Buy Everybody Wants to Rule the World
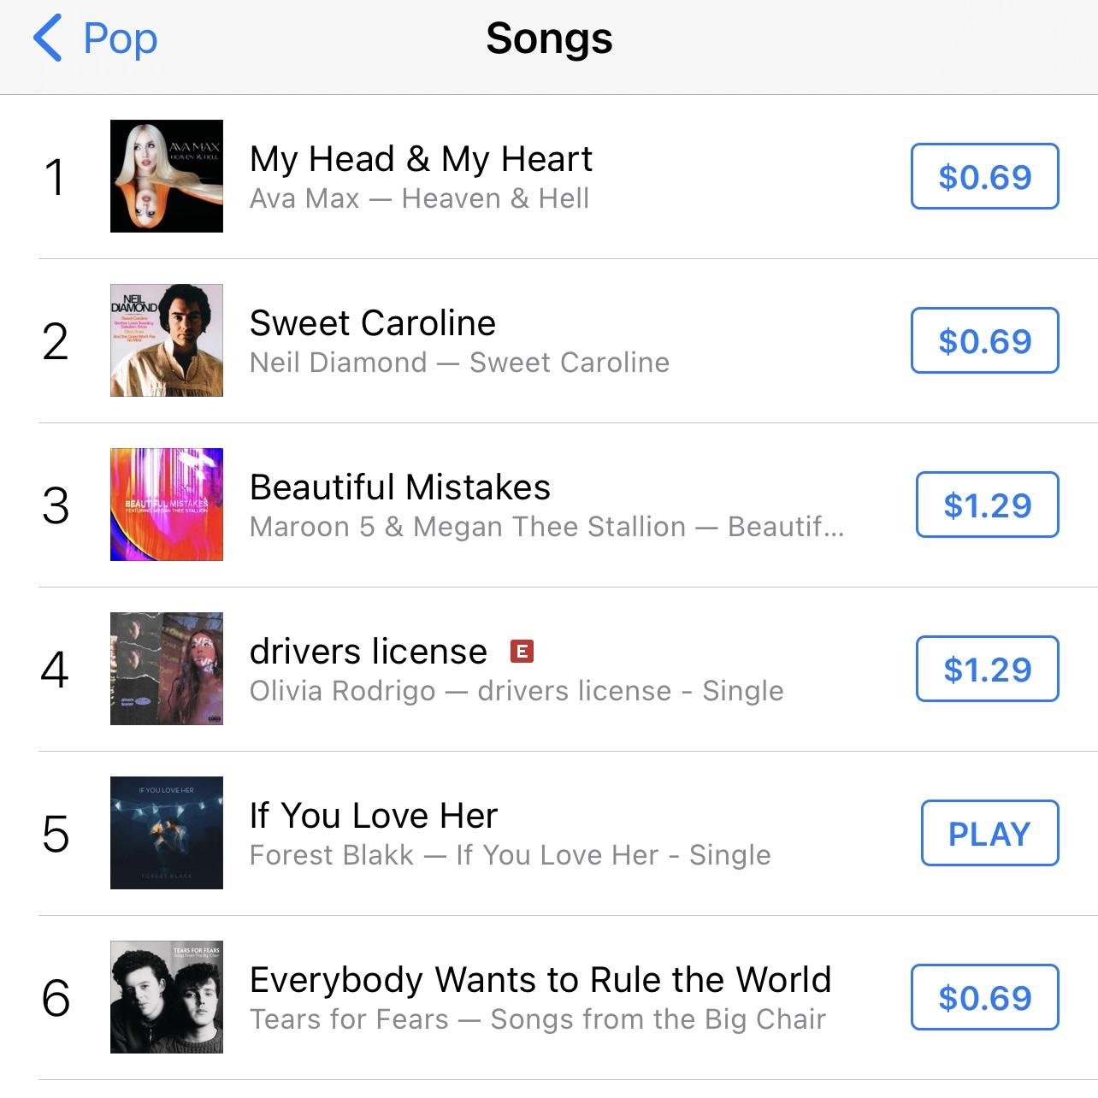This screenshot has width=1098, height=1098. [984, 997]
